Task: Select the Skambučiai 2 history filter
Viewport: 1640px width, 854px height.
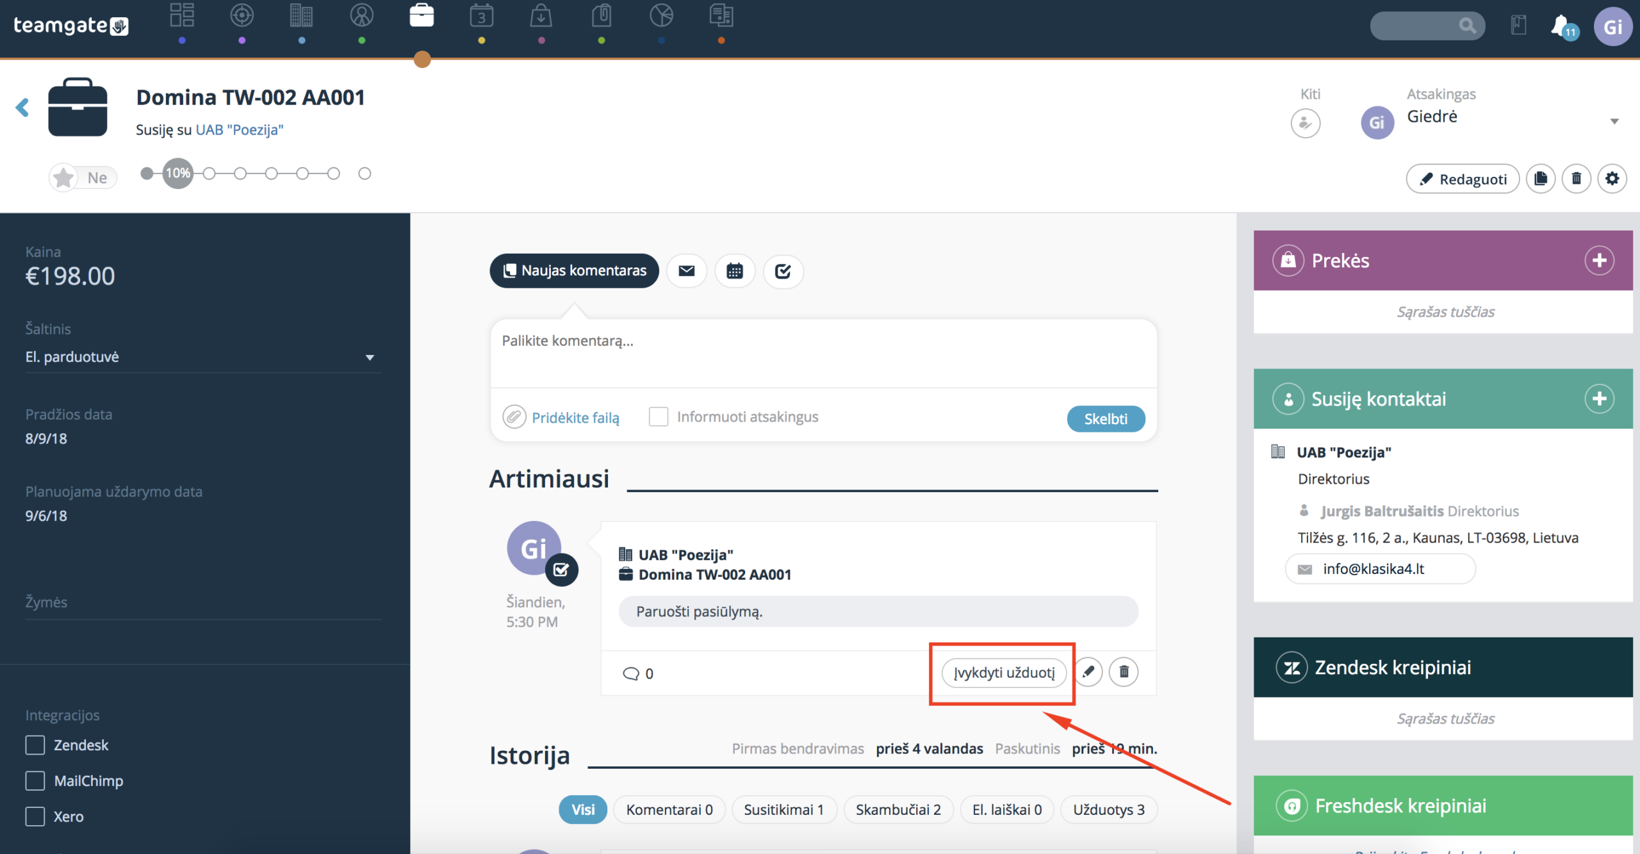Action: tap(898, 810)
